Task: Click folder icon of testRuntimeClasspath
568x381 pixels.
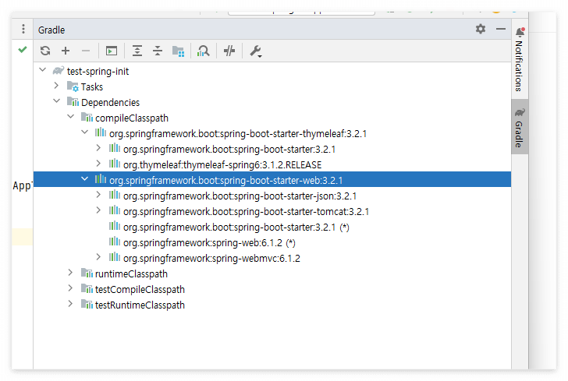Action: pos(87,304)
